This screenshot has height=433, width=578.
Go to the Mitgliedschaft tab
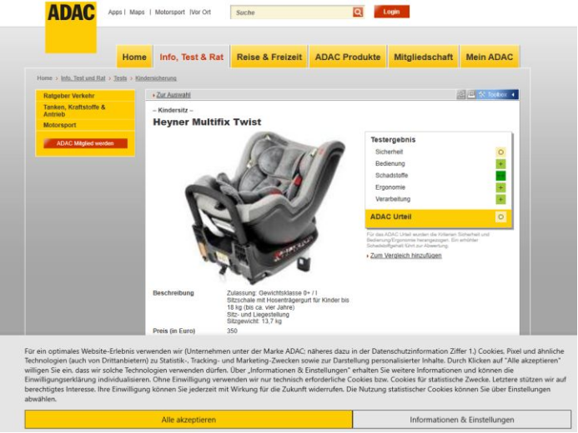point(423,57)
